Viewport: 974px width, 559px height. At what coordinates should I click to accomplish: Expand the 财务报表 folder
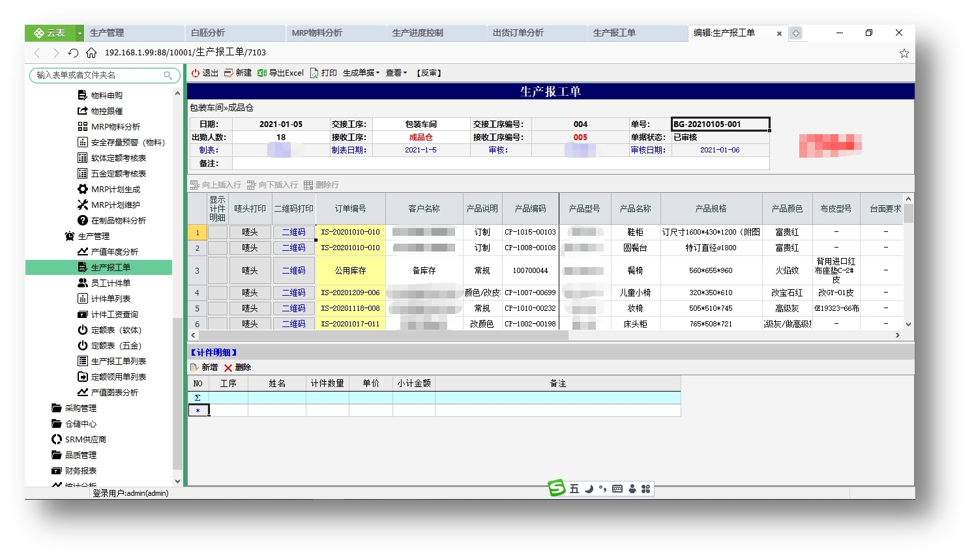(74, 470)
